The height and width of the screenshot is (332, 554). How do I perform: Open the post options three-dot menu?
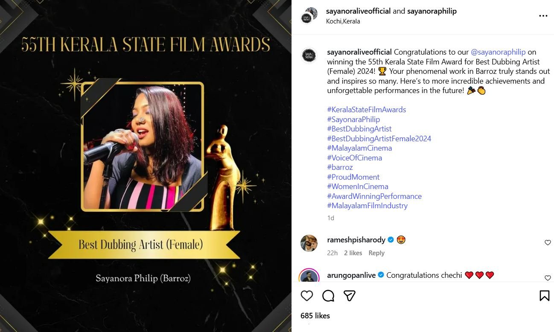[x=543, y=15]
